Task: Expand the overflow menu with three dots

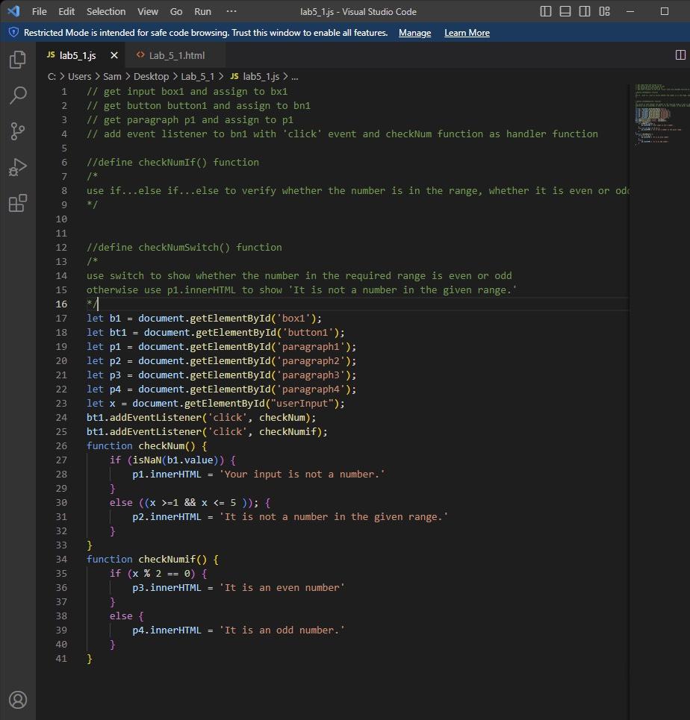Action: pos(231,11)
